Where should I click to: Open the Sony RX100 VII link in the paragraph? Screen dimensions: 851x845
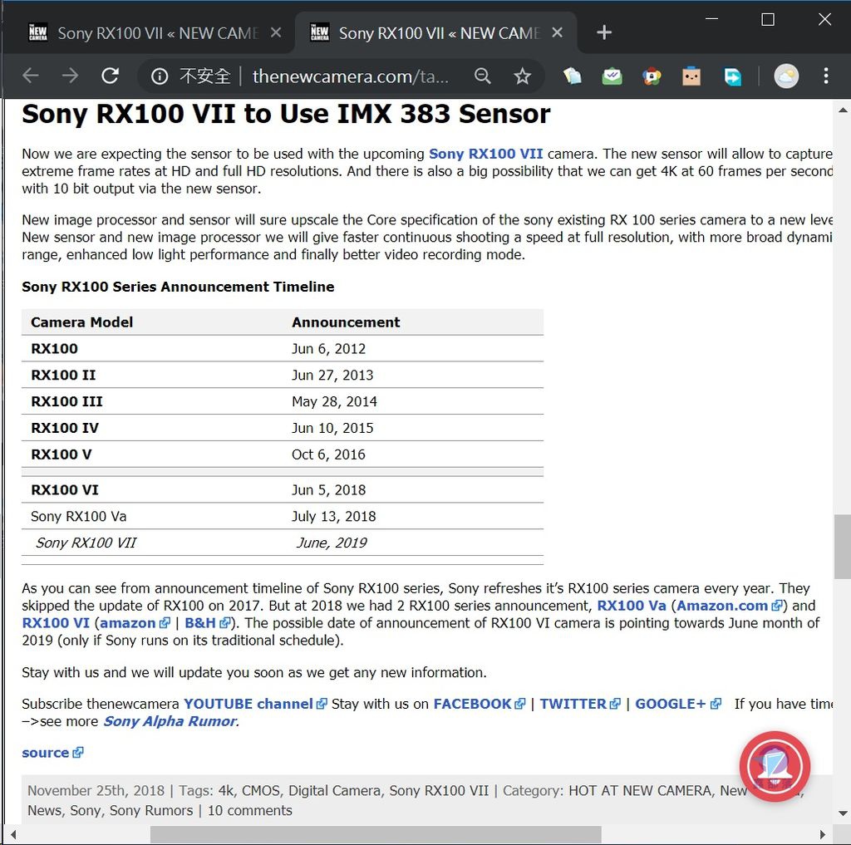(485, 154)
